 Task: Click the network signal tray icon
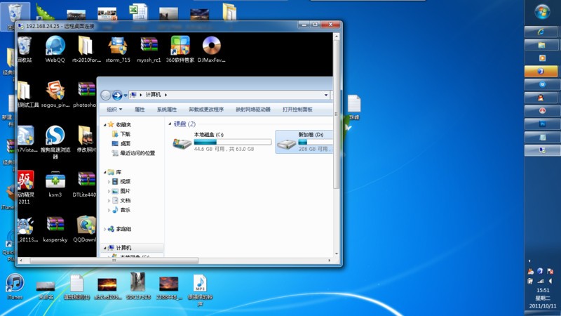[x=541, y=282]
